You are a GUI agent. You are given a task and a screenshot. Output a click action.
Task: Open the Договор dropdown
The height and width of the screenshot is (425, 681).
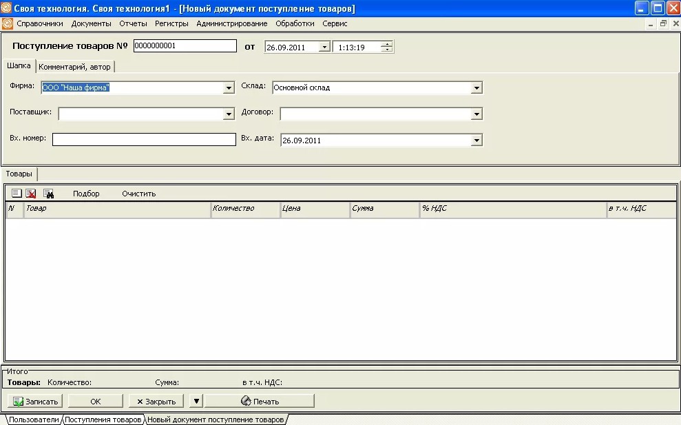(x=476, y=114)
